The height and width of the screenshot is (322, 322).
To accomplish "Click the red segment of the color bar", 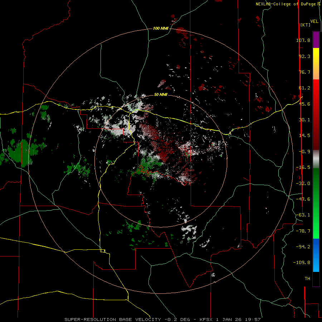I will click(316, 114).
